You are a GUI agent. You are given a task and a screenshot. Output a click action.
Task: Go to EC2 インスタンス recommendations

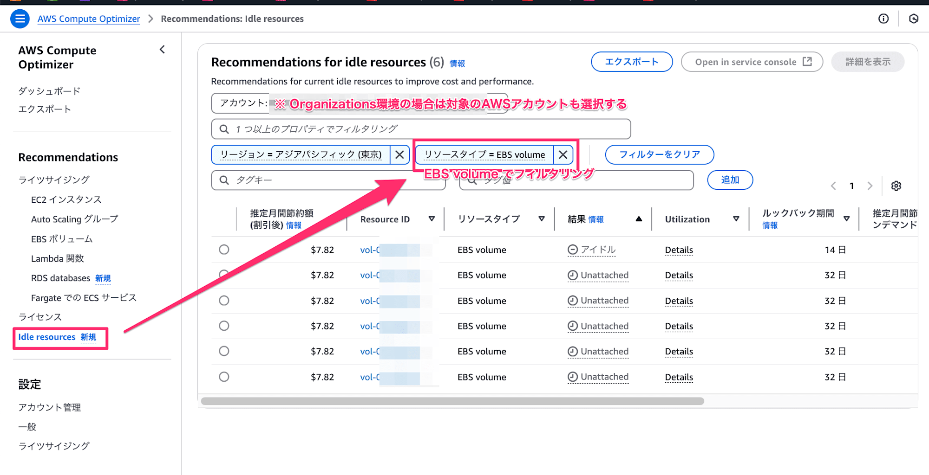pyautogui.click(x=66, y=199)
